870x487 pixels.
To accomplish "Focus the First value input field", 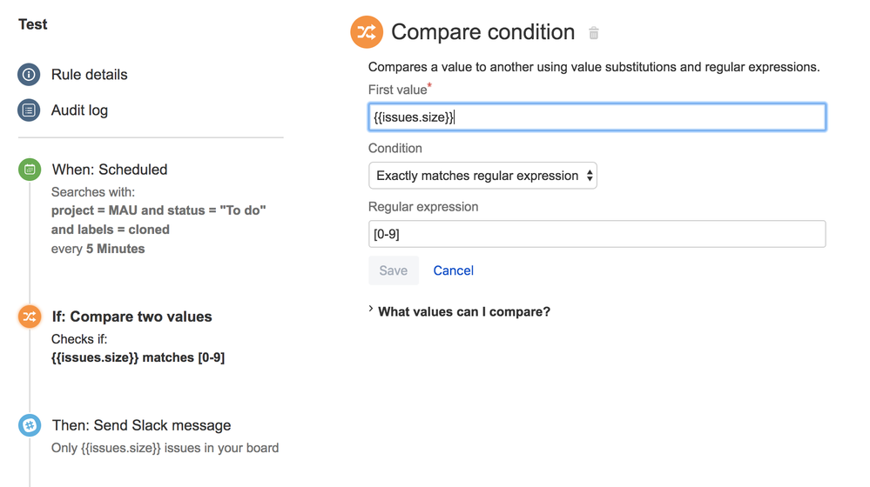I will click(x=597, y=117).
